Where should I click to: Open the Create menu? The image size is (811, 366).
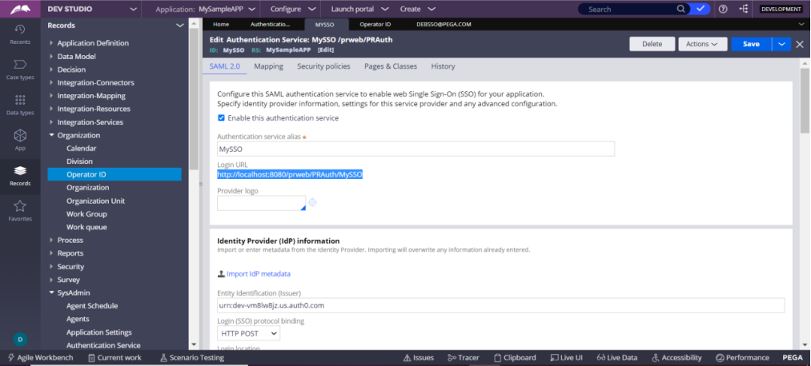click(417, 9)
